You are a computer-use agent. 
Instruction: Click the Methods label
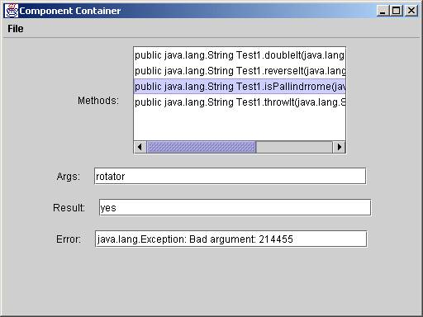(x=98, y=101)
